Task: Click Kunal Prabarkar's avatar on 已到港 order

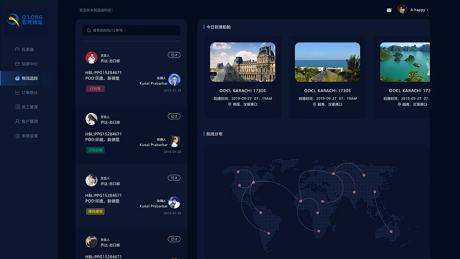Action: pyautogui.click(x=174, y=79)
